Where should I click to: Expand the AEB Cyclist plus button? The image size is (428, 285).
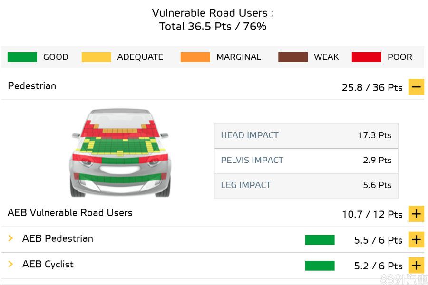[x=416, y=266]
